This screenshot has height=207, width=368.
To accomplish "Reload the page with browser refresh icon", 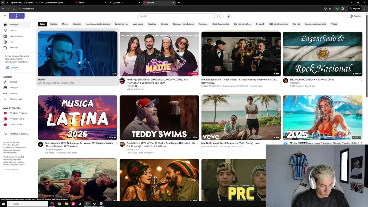I will click(x=13, y=9).
